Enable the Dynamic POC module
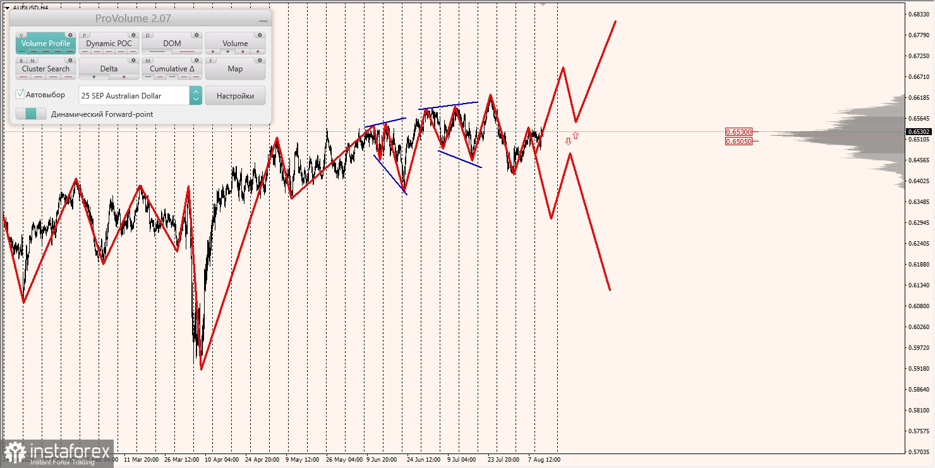The height and width of the screenshot is (468, 935). pyautogui.click(x=109, y=43)
